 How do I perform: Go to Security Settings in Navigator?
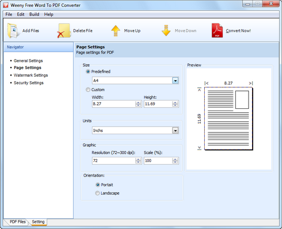[29, 83]
